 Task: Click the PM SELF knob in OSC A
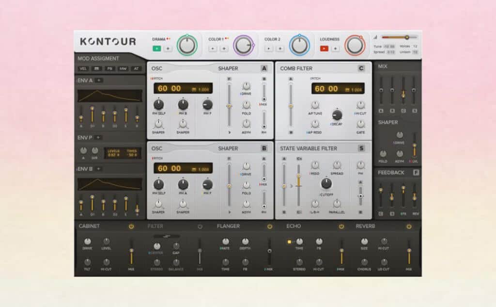click(158, 104)
